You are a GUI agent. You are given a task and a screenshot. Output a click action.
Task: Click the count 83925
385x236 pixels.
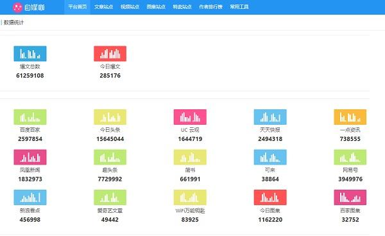coord(190,220)
